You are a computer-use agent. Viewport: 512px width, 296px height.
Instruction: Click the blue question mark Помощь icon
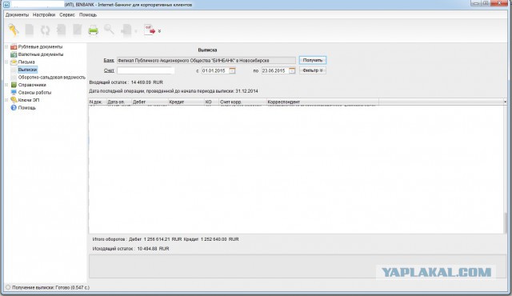pos(14,107)
